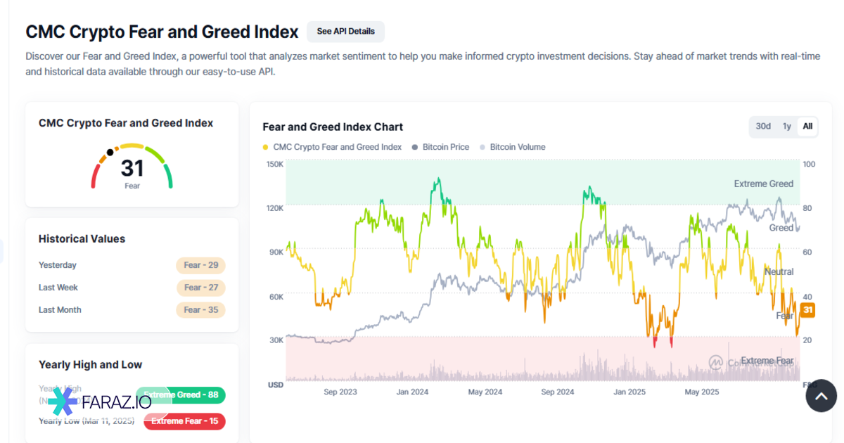Switch chart range to 30d
Image resolution: width=844 pixels, height=443 pixels.
(x=763, y=127)
